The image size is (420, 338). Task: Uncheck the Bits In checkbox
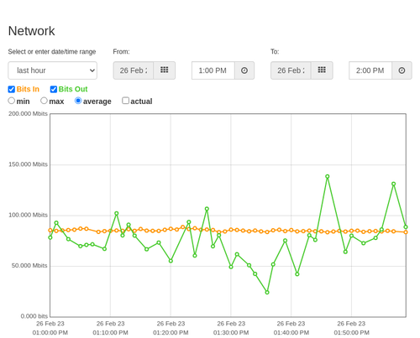click(x=12, y=89)
